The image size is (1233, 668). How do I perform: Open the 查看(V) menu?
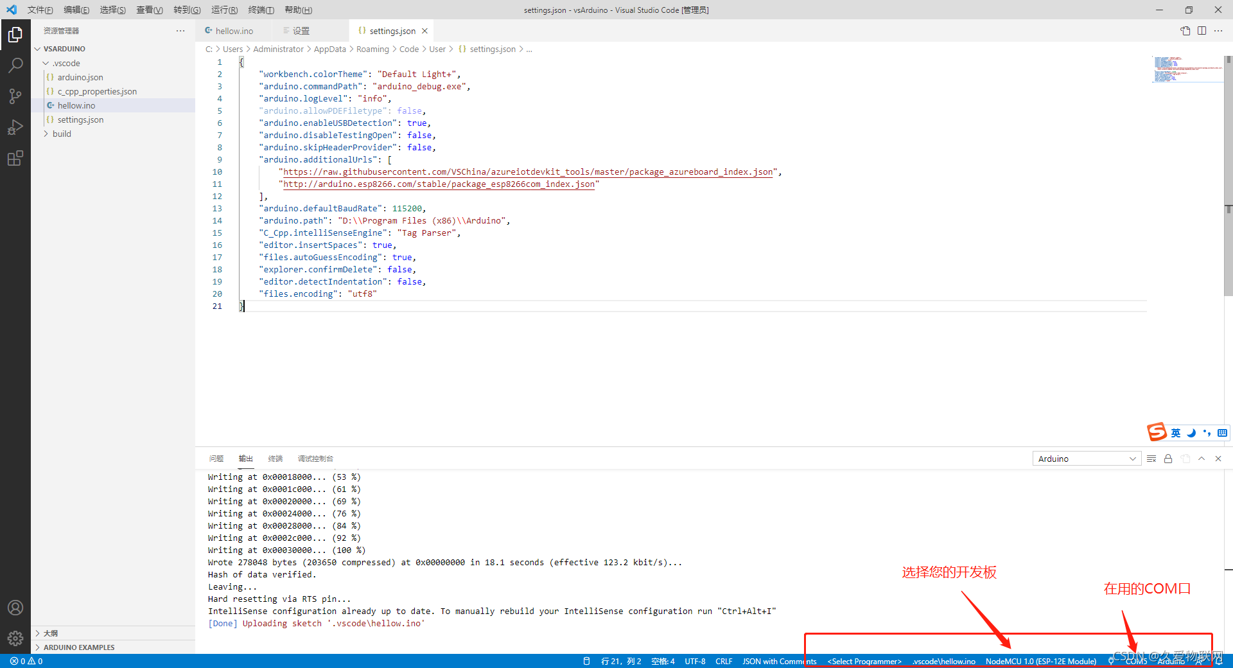150,10
